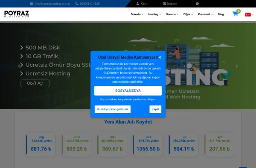The height and width of the screenshot is (168, 256).
Task: Select the .info domain price card
Action: [112, 145]
